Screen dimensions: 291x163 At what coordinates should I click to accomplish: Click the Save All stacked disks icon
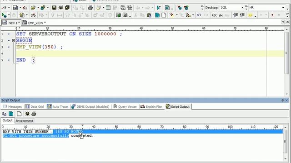point(67,8)
